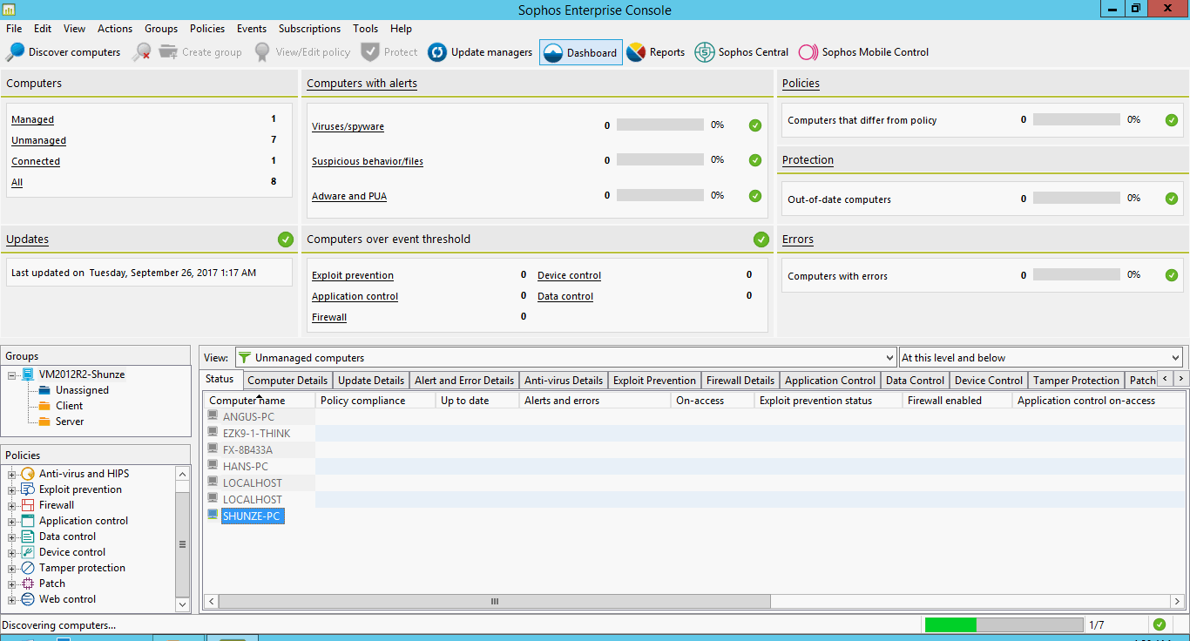Click the Patch policy icon
The width and height of the screenshot is (1190, 641).
pos(29,584)
